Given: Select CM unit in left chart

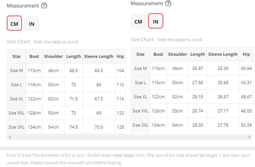Looking at the screenshot, I should [14, 24].
